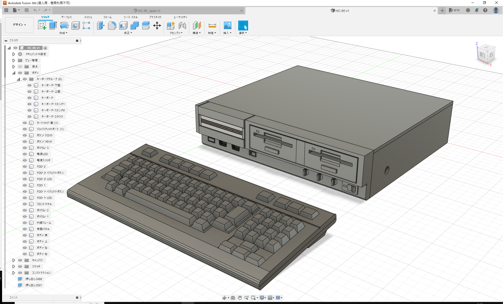Activate the Extrude tool
This screenshot has width=503, height=304.
point(53,26)
